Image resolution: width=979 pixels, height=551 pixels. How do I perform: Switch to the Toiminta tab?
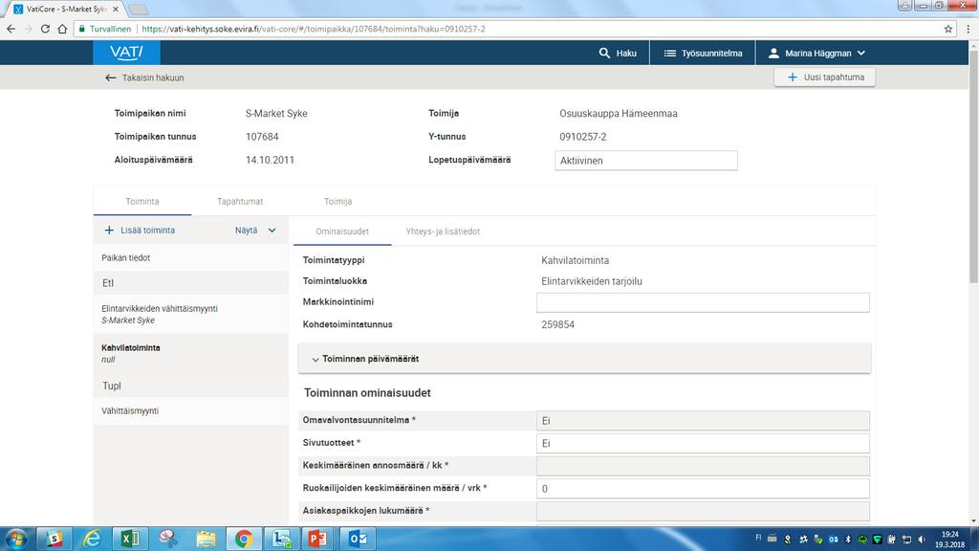click(x=142, y=201)
